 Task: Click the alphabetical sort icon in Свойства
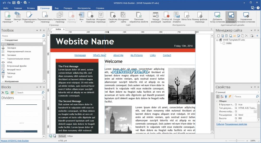(x=222, y=97)
